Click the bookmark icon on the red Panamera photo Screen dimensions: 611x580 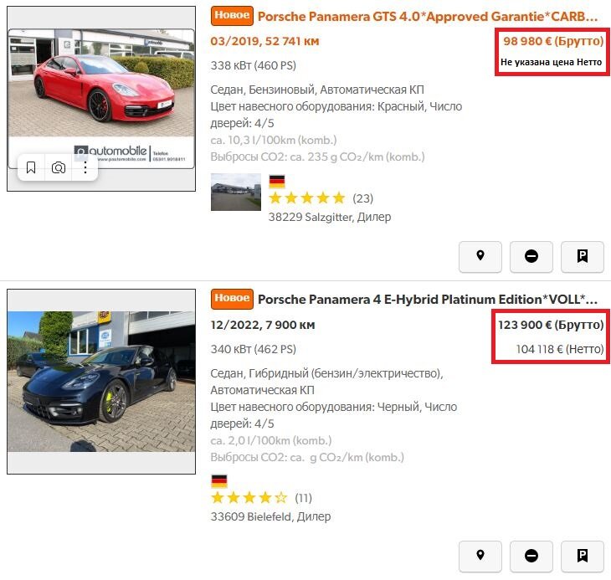31,168
